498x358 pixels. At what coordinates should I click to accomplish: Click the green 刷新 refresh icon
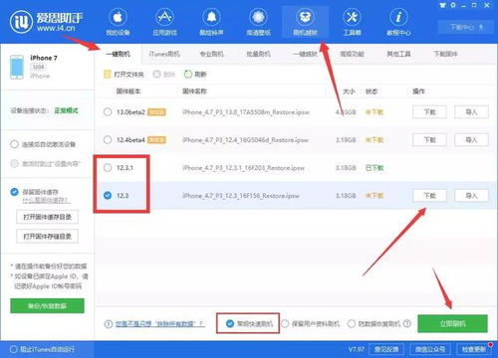(188, 75)
